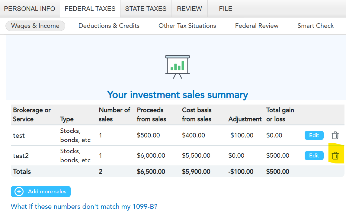Open the Personal Info tab

point(30,9)
